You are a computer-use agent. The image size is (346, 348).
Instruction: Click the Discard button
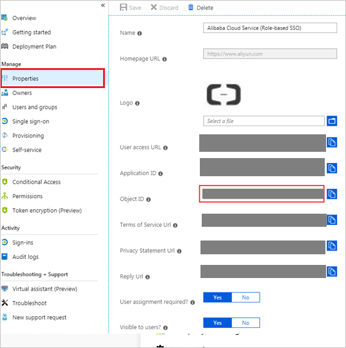point(164,7)
